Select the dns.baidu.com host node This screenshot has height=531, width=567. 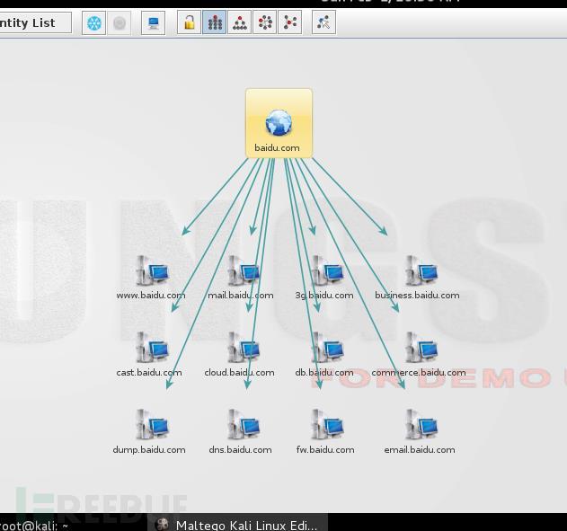point(241,432)
